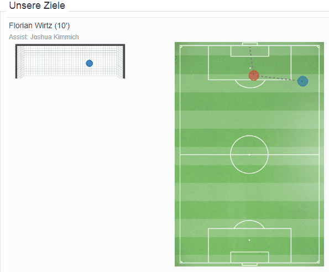Click the center spot of the pitch
The height and width of the screenshot is (272, 329).
click(249, 155)
